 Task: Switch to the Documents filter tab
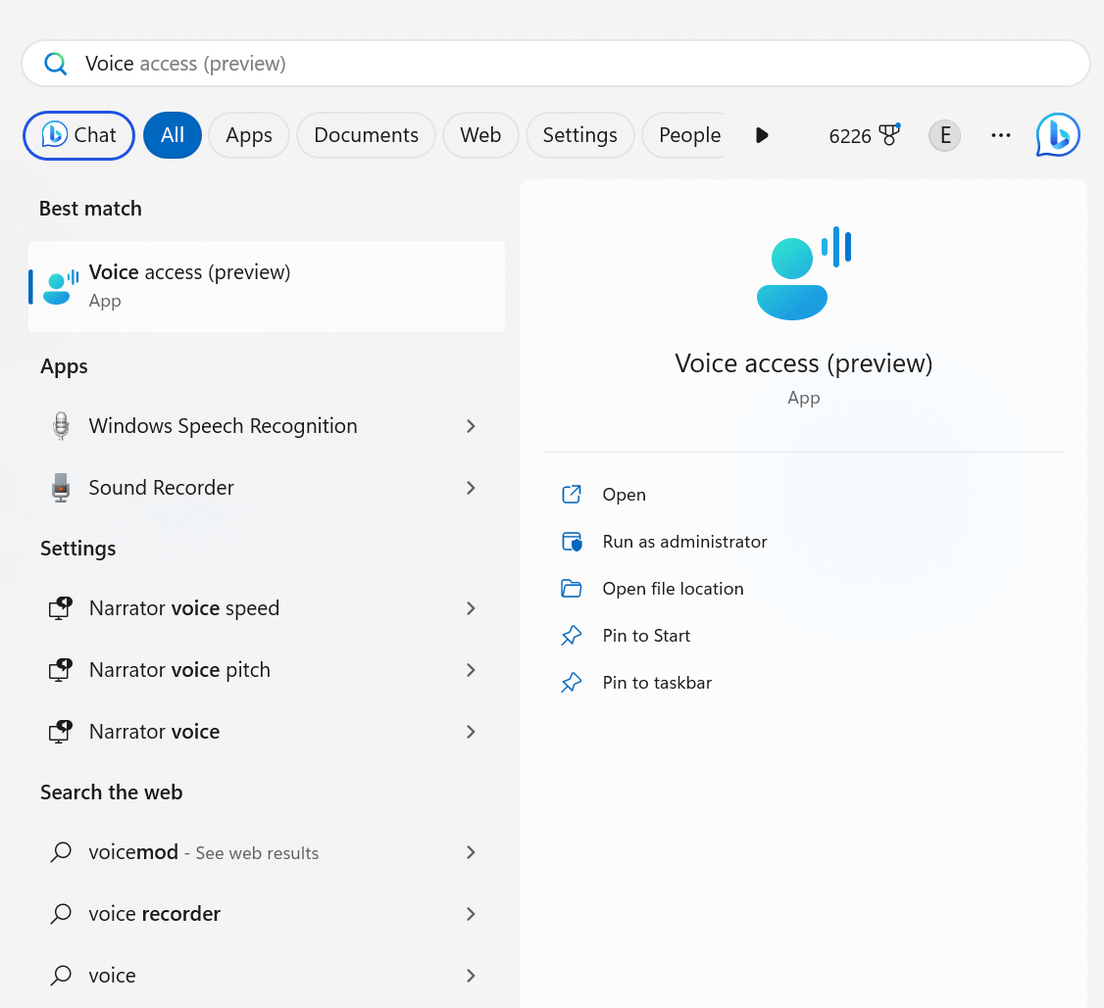tap(366, 135)
